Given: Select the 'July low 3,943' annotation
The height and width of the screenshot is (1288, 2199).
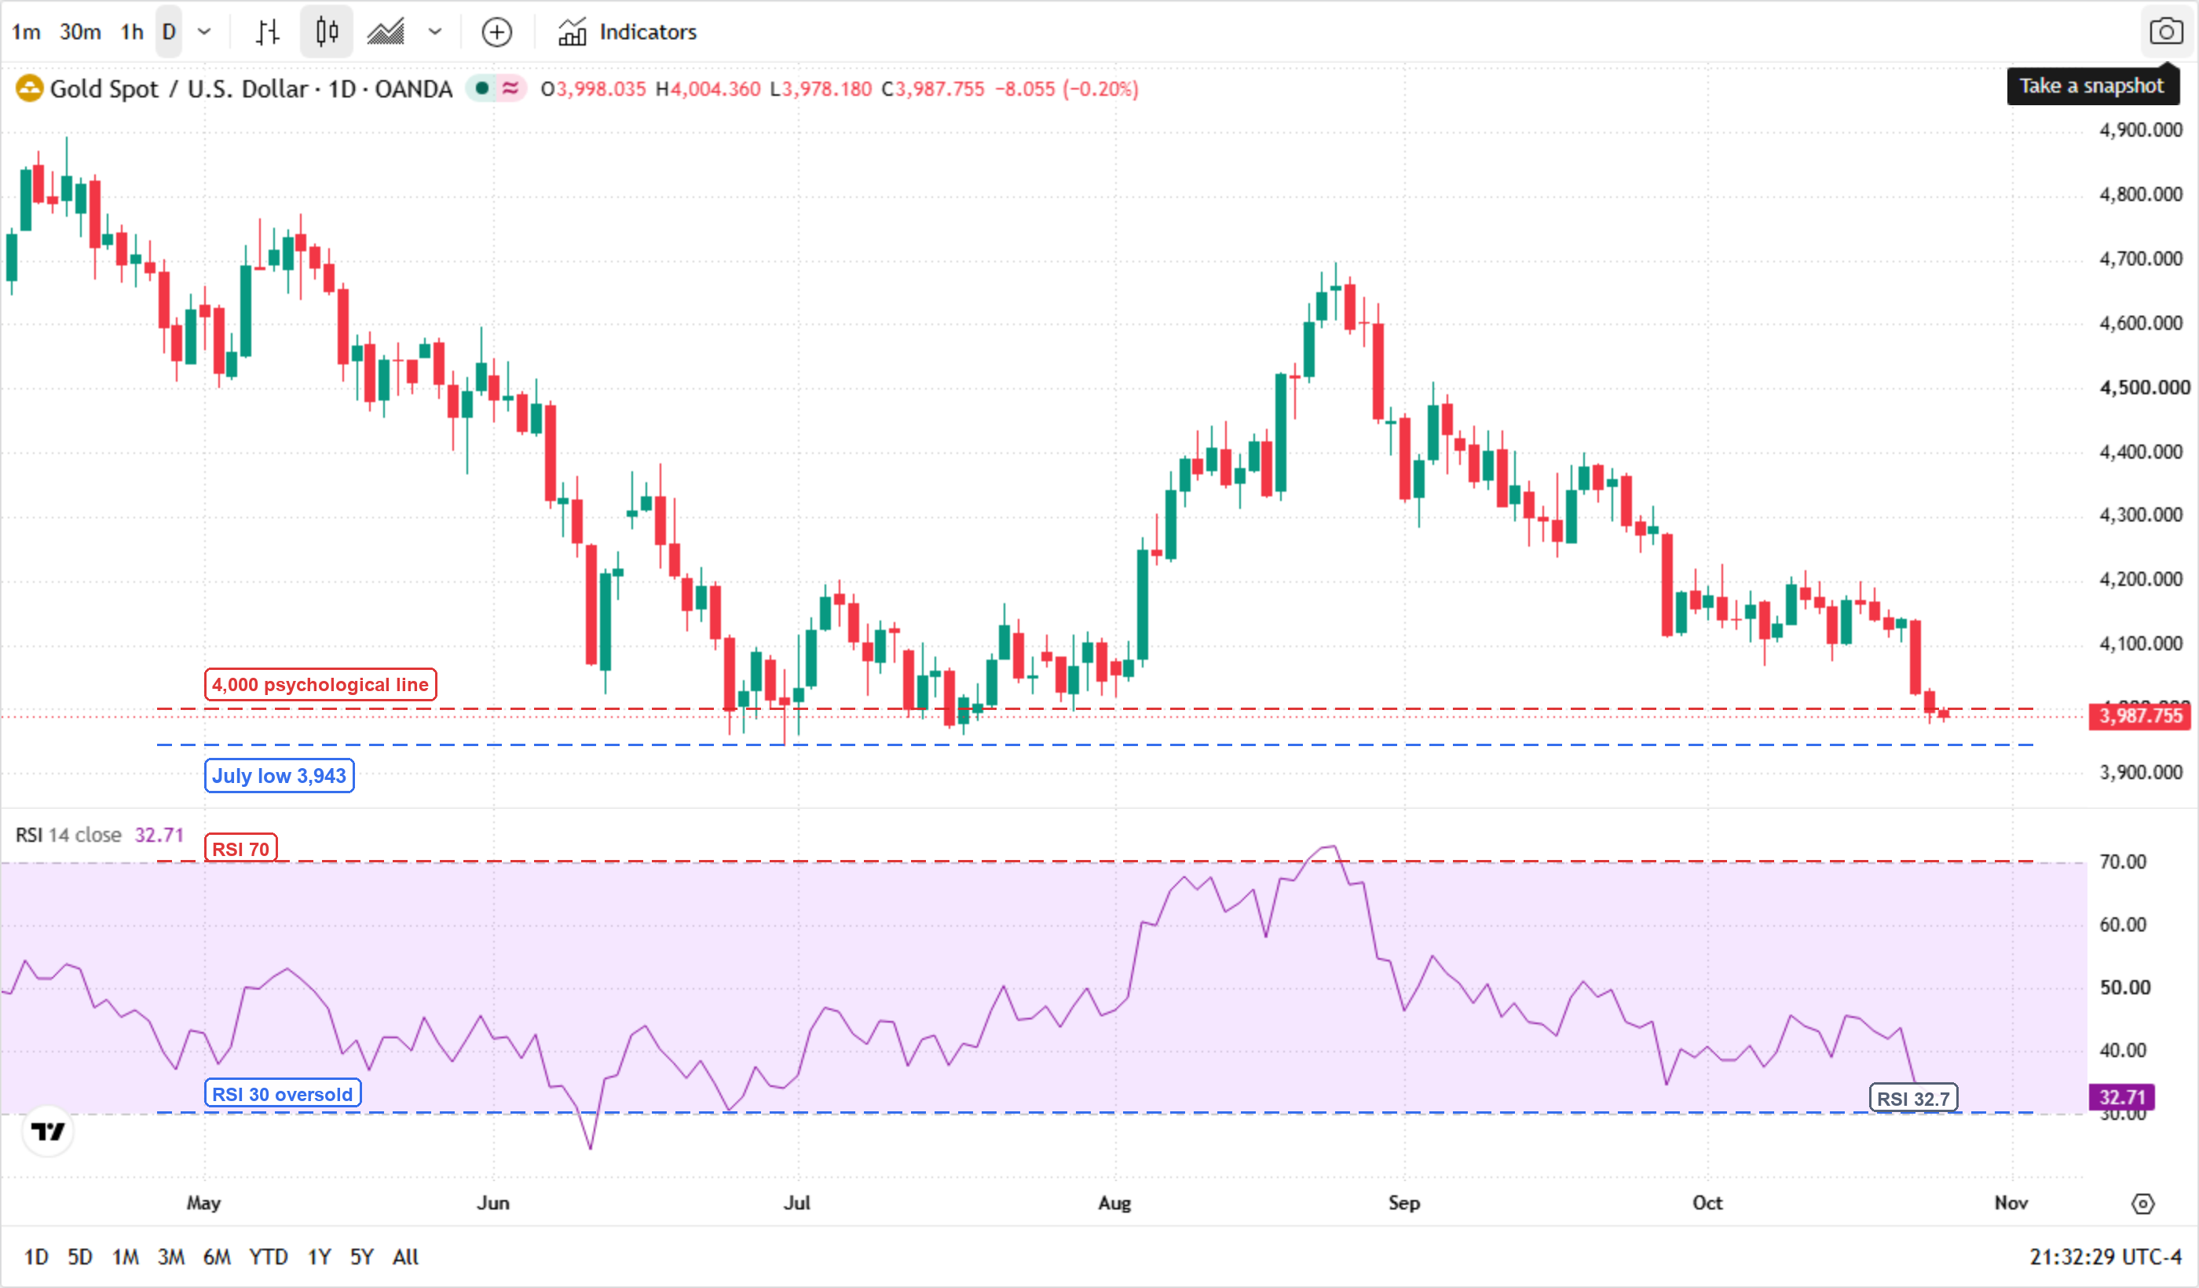Looking at the screenshot, I should click(280, 776).
